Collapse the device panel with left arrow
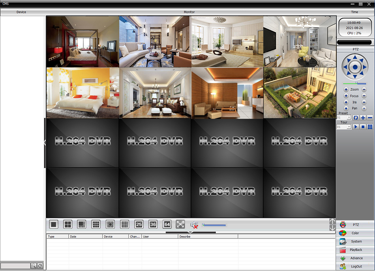The width and height of the screenshot is (375, 276). 45,143
